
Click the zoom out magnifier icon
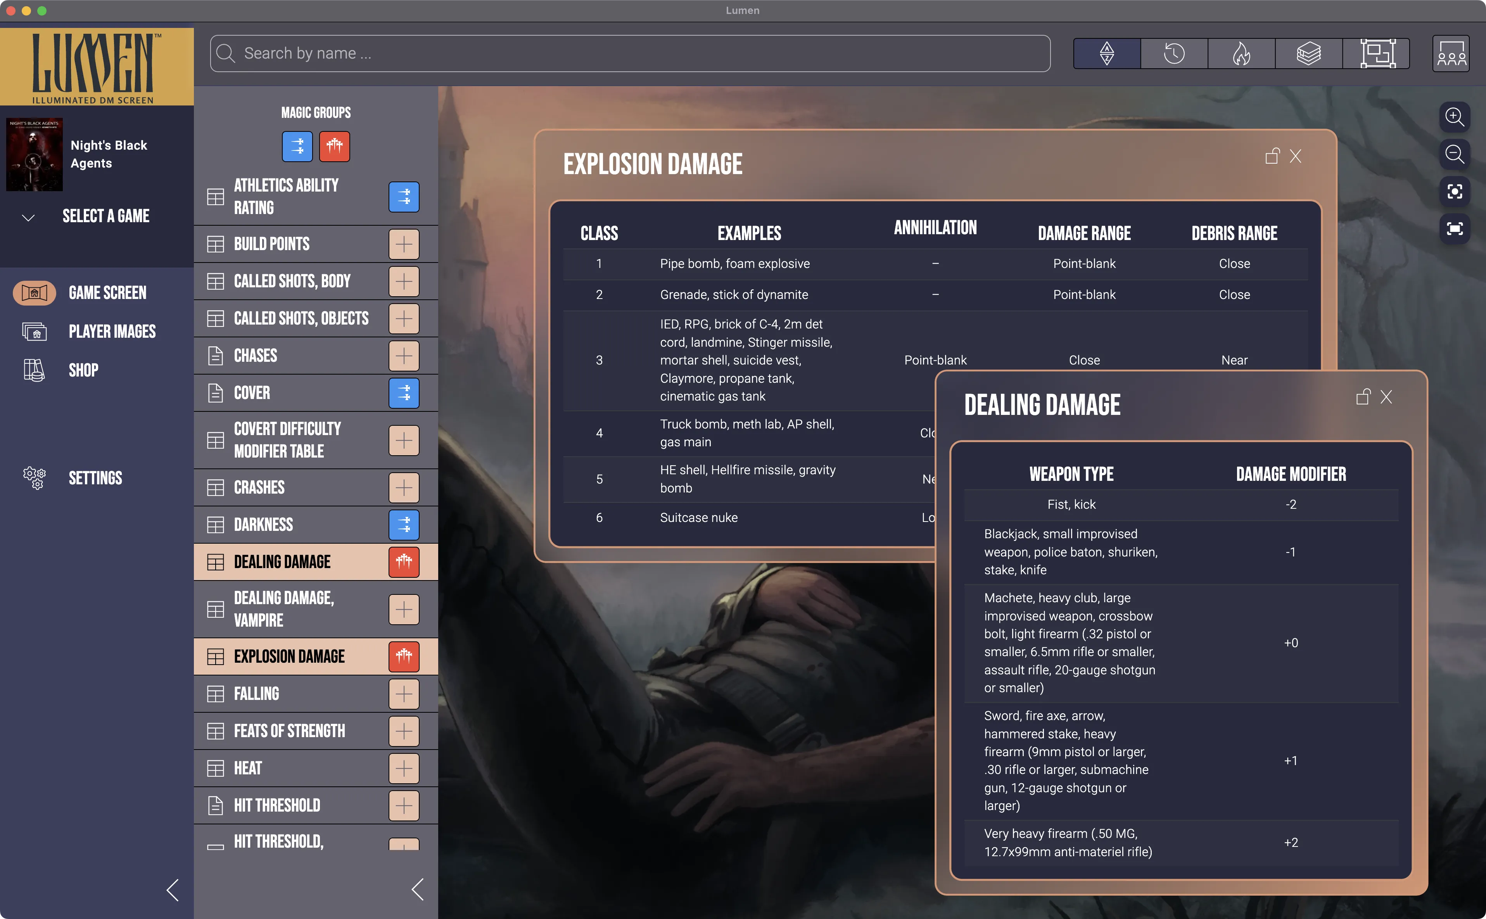1454,154
